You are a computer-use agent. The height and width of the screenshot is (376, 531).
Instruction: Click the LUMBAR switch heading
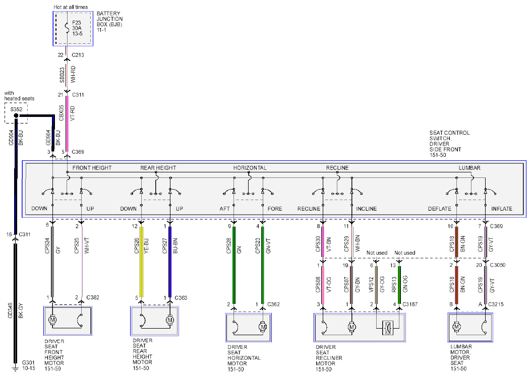(x=469, y=168)
